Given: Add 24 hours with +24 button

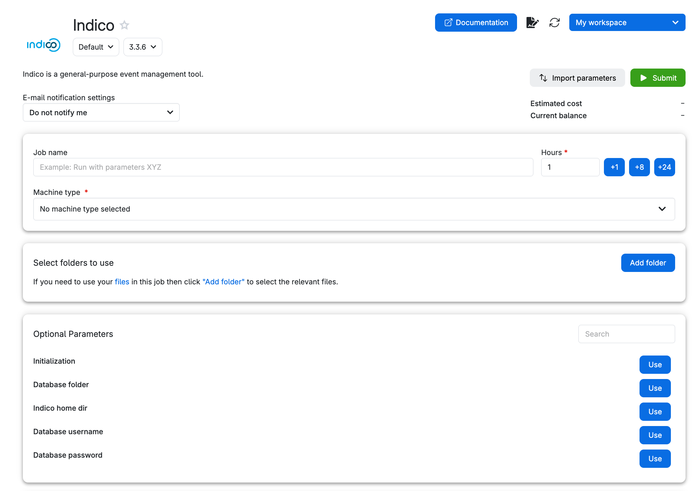Looking at the screenshot, I should click(665, 167).
